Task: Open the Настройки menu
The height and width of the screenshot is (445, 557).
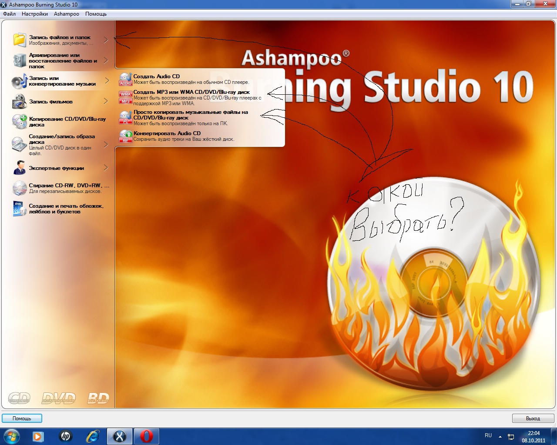Action: pyautogui.click(x=35, y=14)
